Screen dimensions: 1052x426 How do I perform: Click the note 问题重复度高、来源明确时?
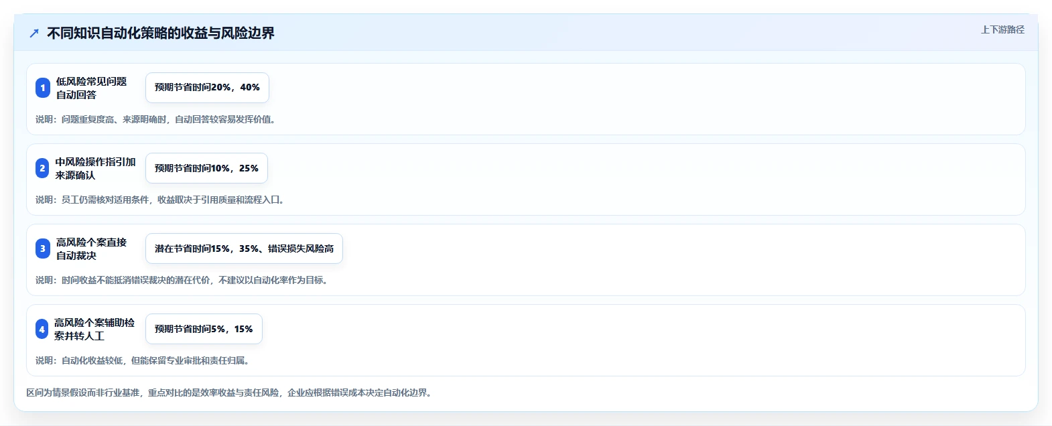(x=114, y=119)
